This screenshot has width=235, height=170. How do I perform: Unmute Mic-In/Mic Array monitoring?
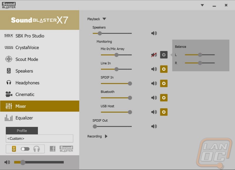(154, 55)
